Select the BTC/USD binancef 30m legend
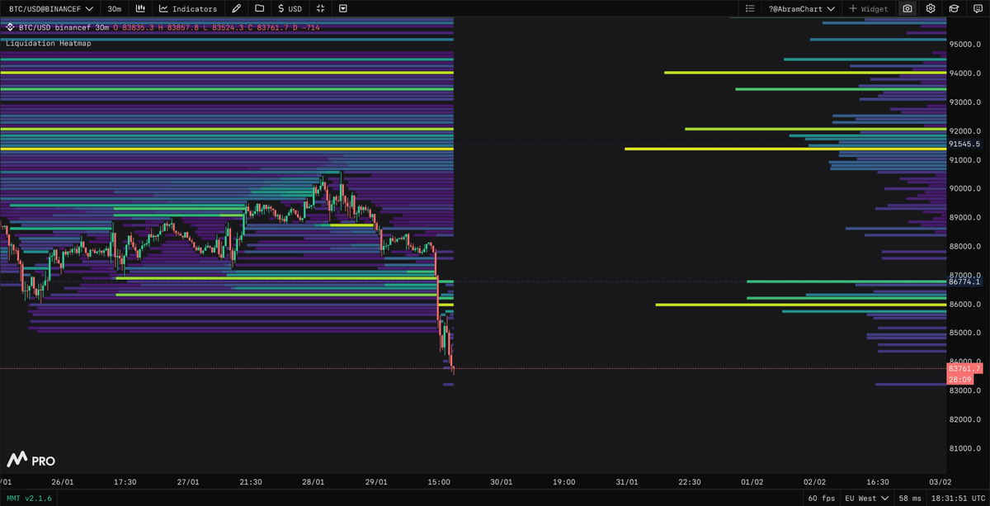 (x=63, y=27)
